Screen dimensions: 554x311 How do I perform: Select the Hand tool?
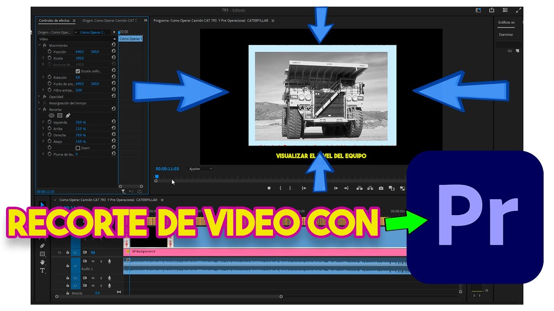pos(42,262)
